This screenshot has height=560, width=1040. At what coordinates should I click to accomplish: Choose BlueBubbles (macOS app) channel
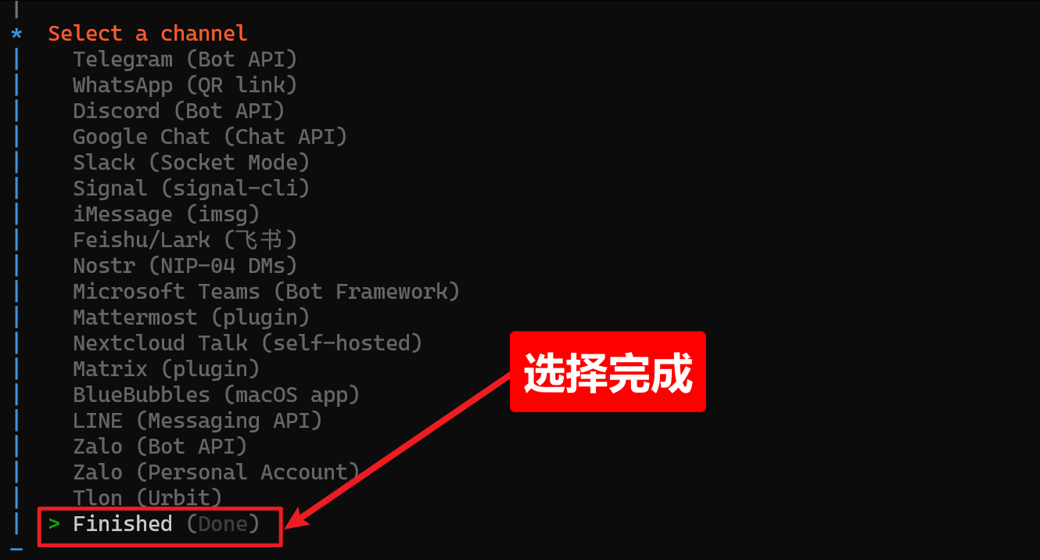[x=217, y=395]
